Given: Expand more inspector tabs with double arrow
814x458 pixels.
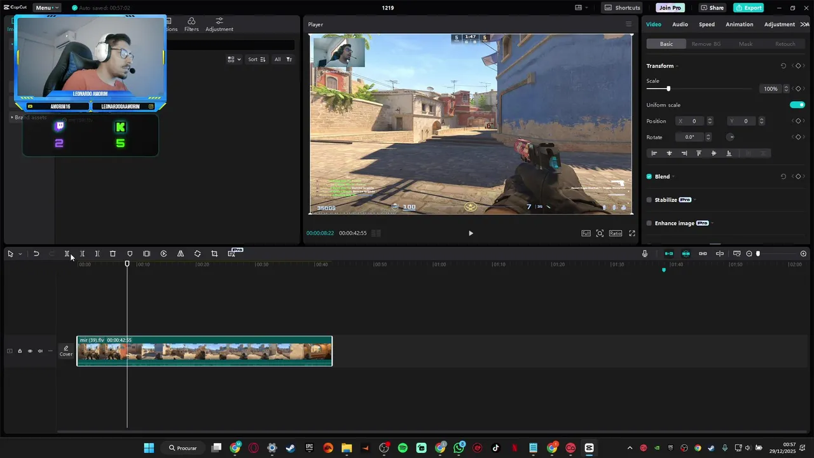Looking at the screenshot, I should coord(804,24).
